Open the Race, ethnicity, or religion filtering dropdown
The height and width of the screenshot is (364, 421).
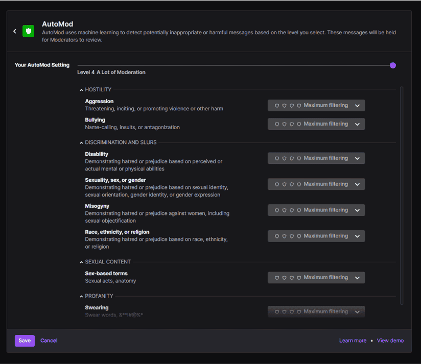click(x=358, y=236)
